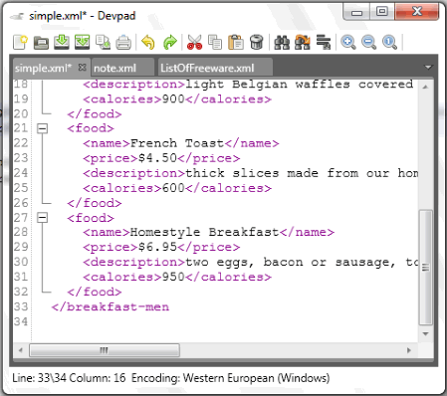Image resolution: width=447 pixels, height=396 pixels.
Task: Collapse the food block at line 21
Action: [x=42, y=128]
